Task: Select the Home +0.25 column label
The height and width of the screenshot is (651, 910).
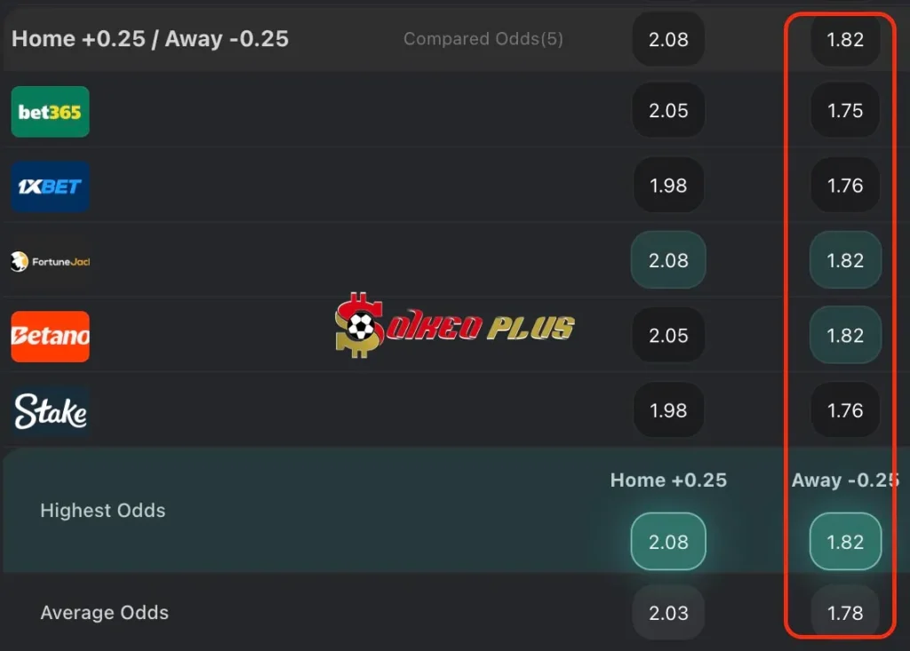Action: 668,480
